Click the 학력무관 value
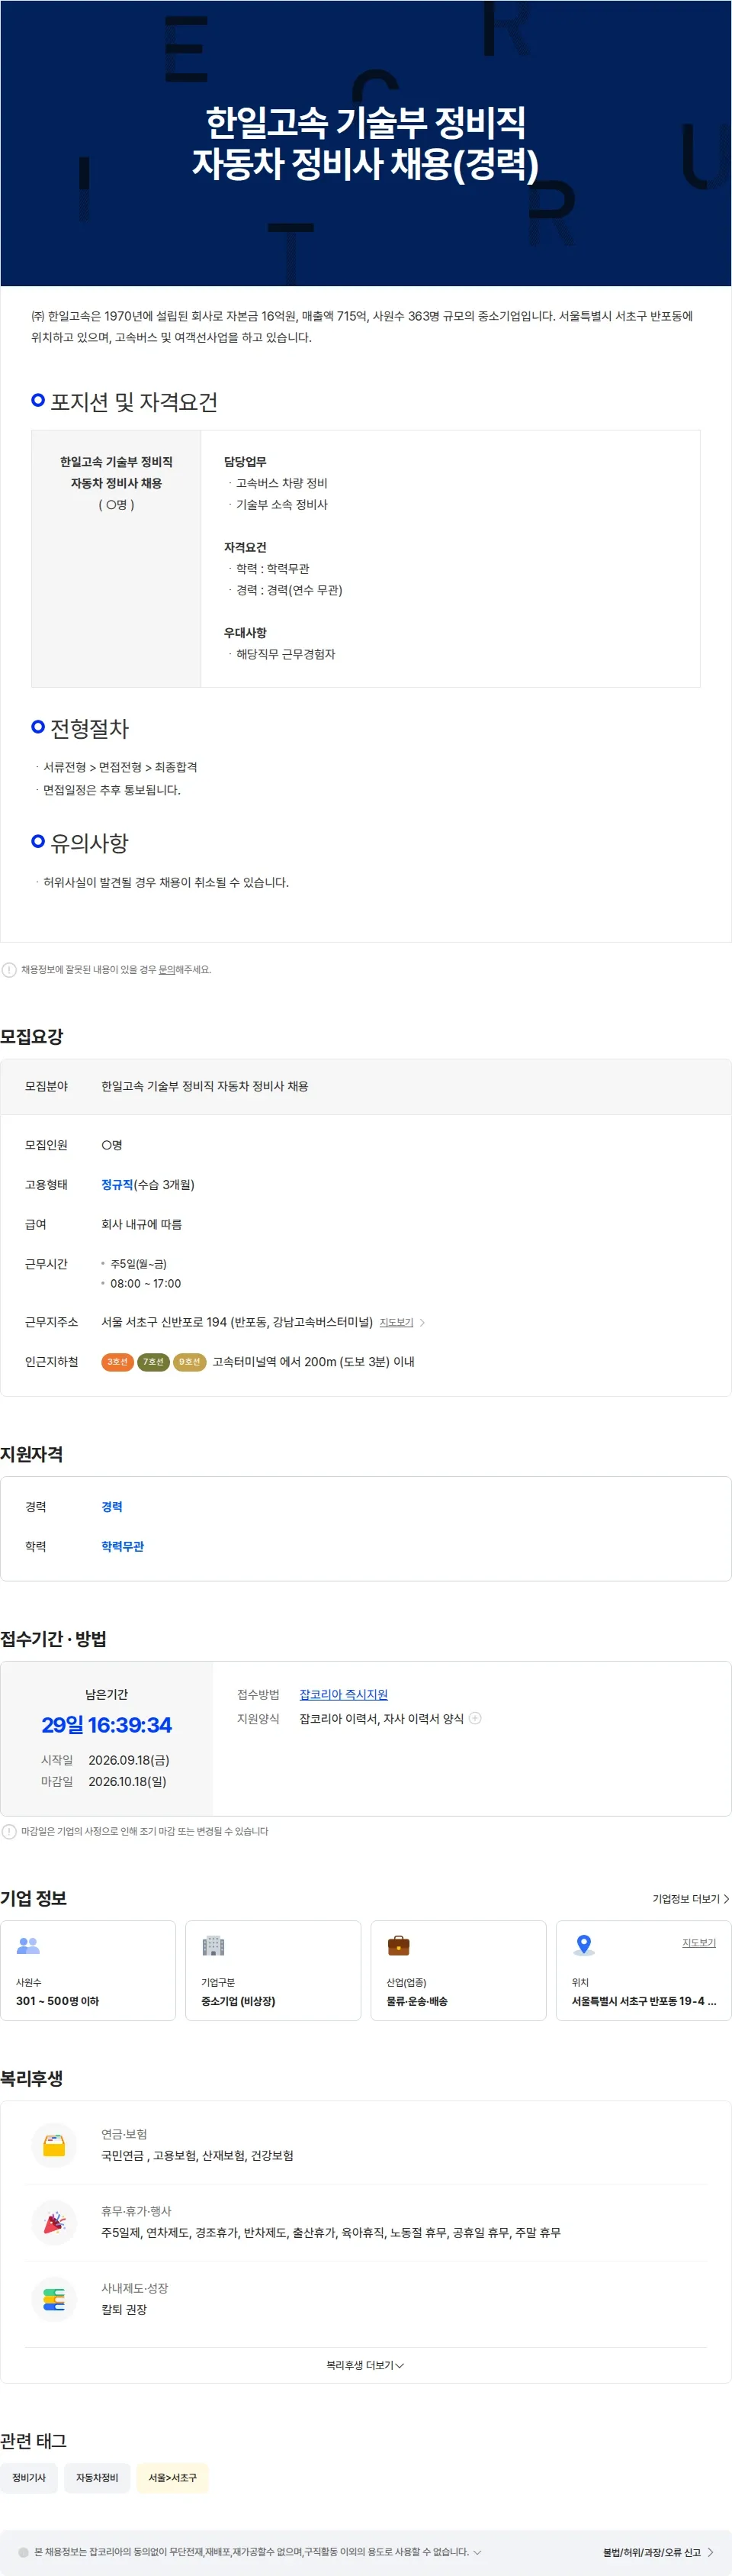This screenshot has width=732, height=2576. [x=123, y=1546]
